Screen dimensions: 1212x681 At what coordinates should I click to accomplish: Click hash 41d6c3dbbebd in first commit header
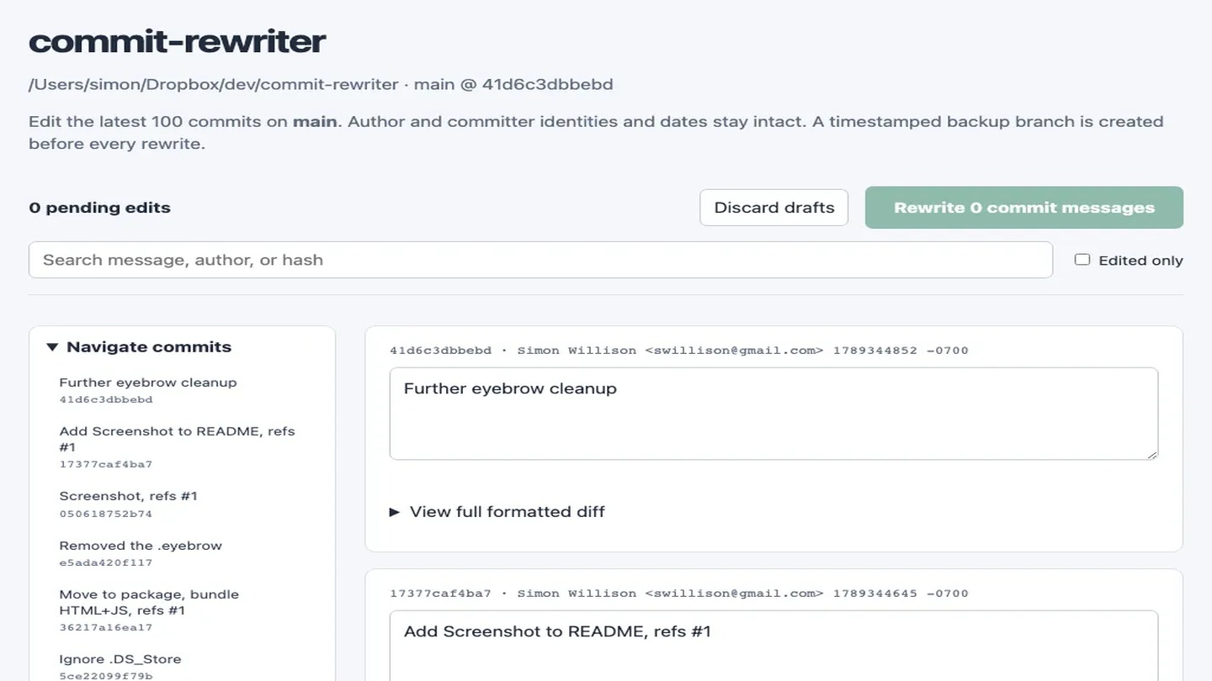(x=440, y=351)
